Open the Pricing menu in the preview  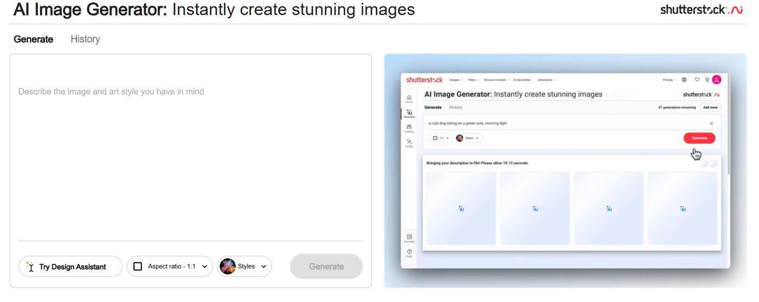(670, 80)
